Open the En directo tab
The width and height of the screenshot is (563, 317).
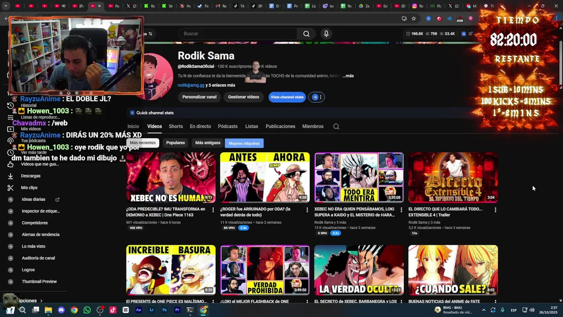point(201,126)
